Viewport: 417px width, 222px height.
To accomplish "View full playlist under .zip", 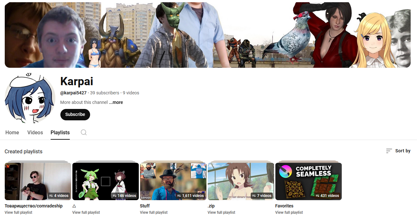I will [x=221, y=212].
